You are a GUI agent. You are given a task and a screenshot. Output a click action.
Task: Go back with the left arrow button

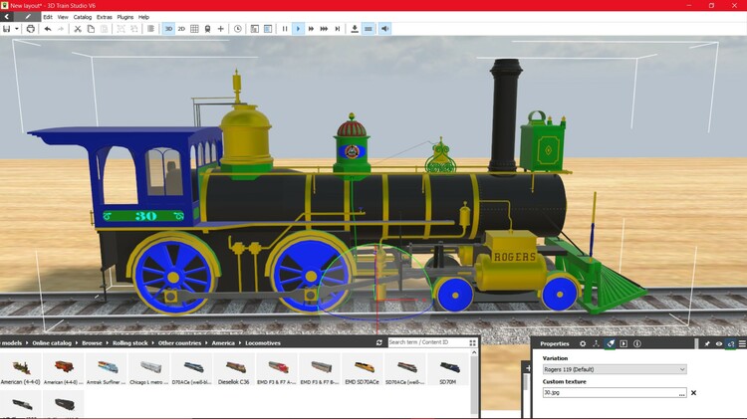pyautogui.click(x=7, y=17)
